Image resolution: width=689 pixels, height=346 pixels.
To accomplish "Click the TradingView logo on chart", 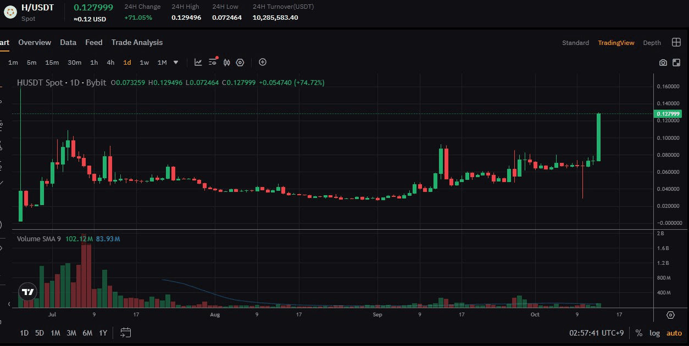I will [27, 292].
